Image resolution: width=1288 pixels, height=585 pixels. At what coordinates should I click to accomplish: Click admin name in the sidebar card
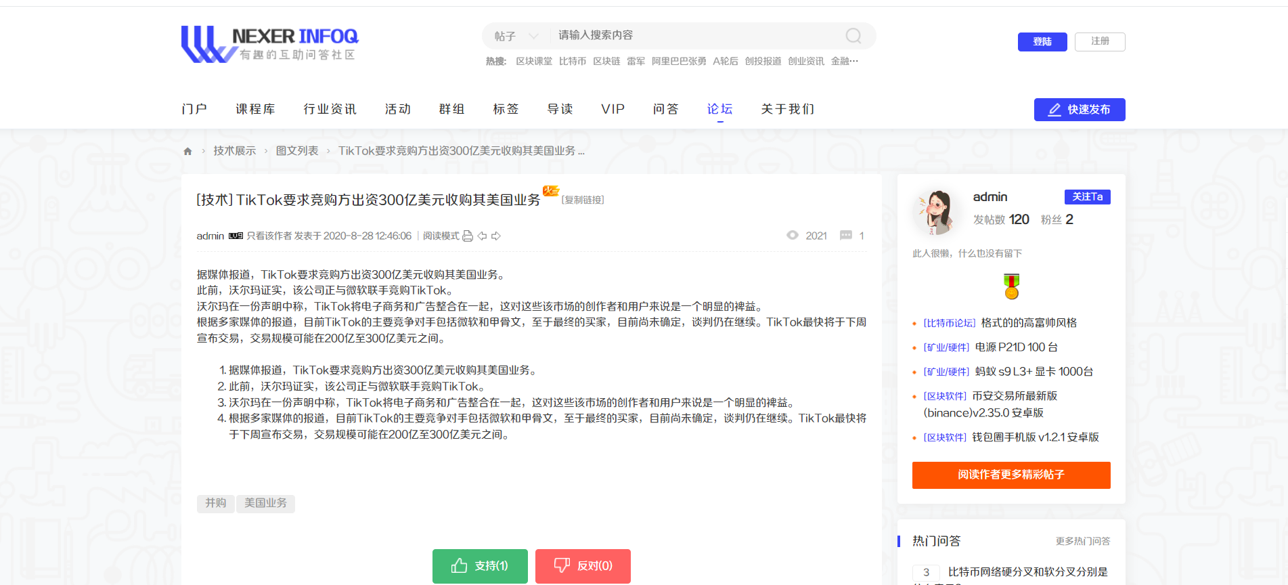(x=990, y=197)
